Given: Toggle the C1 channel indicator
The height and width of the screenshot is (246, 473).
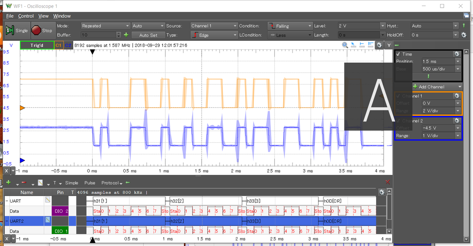Looking at the screenshot, I should [58, 45].
